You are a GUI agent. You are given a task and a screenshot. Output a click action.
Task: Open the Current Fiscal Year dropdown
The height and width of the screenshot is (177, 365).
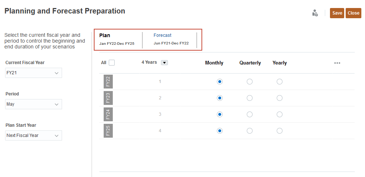pyautogui.click(x=34, y=73)
